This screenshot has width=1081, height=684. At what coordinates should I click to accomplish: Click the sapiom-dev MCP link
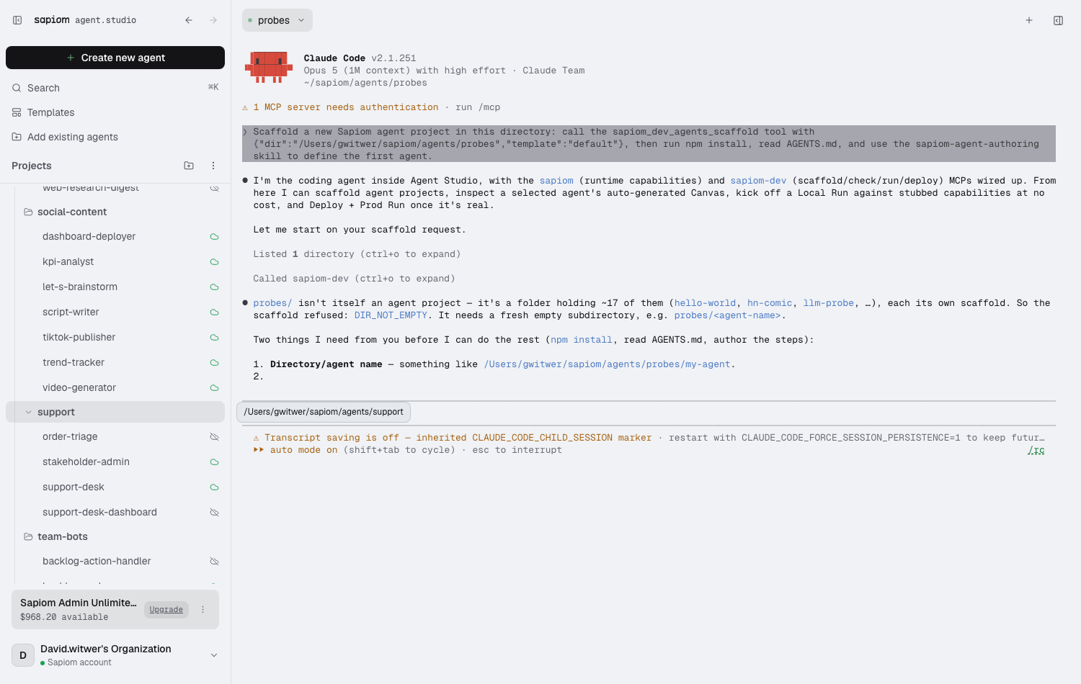(758, 181)
